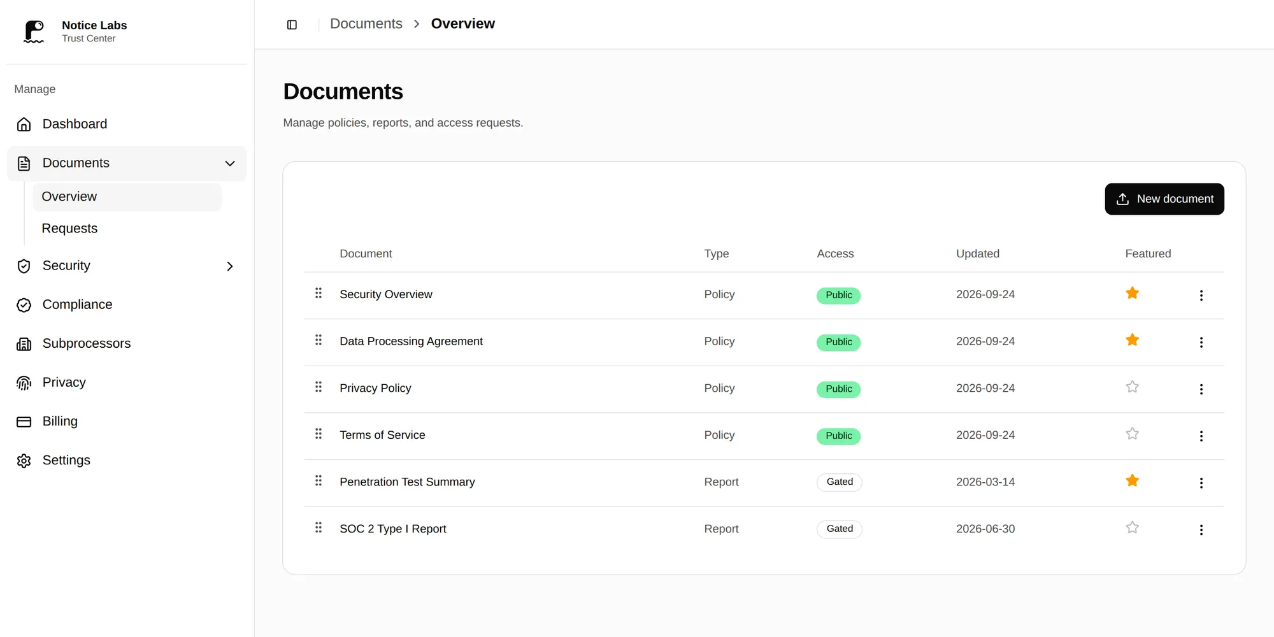Collapse the Documents section chevron

(x=230, y=164)
